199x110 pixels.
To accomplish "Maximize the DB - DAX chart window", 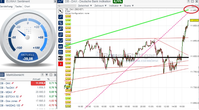I will click(192, 1).
